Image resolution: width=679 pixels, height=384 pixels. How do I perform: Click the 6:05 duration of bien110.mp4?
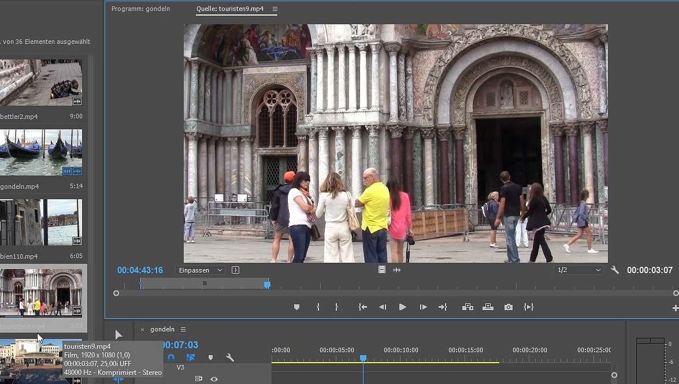pos(76,256)
